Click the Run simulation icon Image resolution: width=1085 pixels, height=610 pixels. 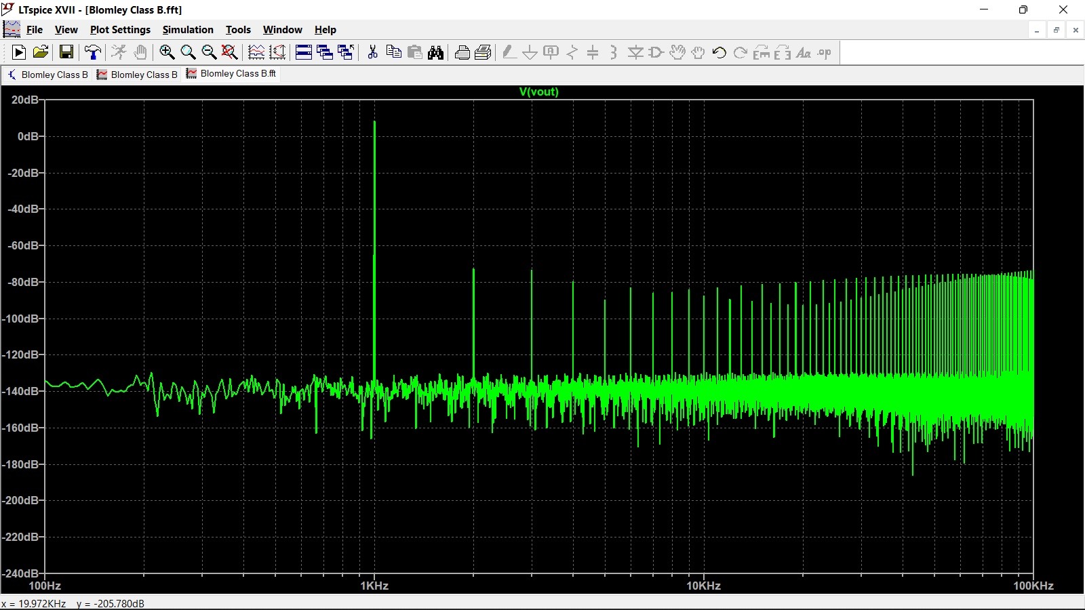pos(19,52)
